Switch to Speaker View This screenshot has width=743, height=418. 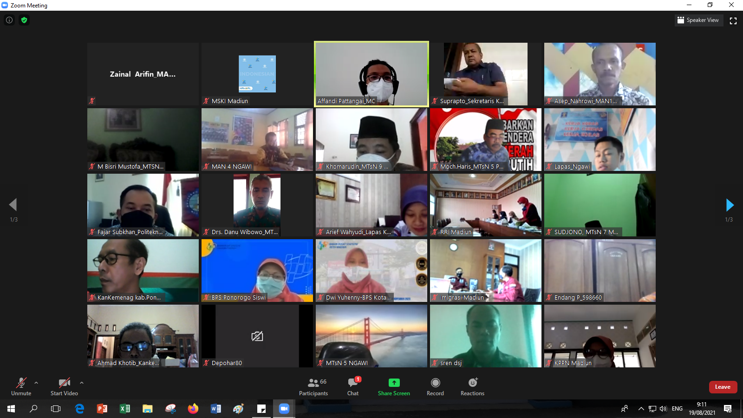click(698, 20)
